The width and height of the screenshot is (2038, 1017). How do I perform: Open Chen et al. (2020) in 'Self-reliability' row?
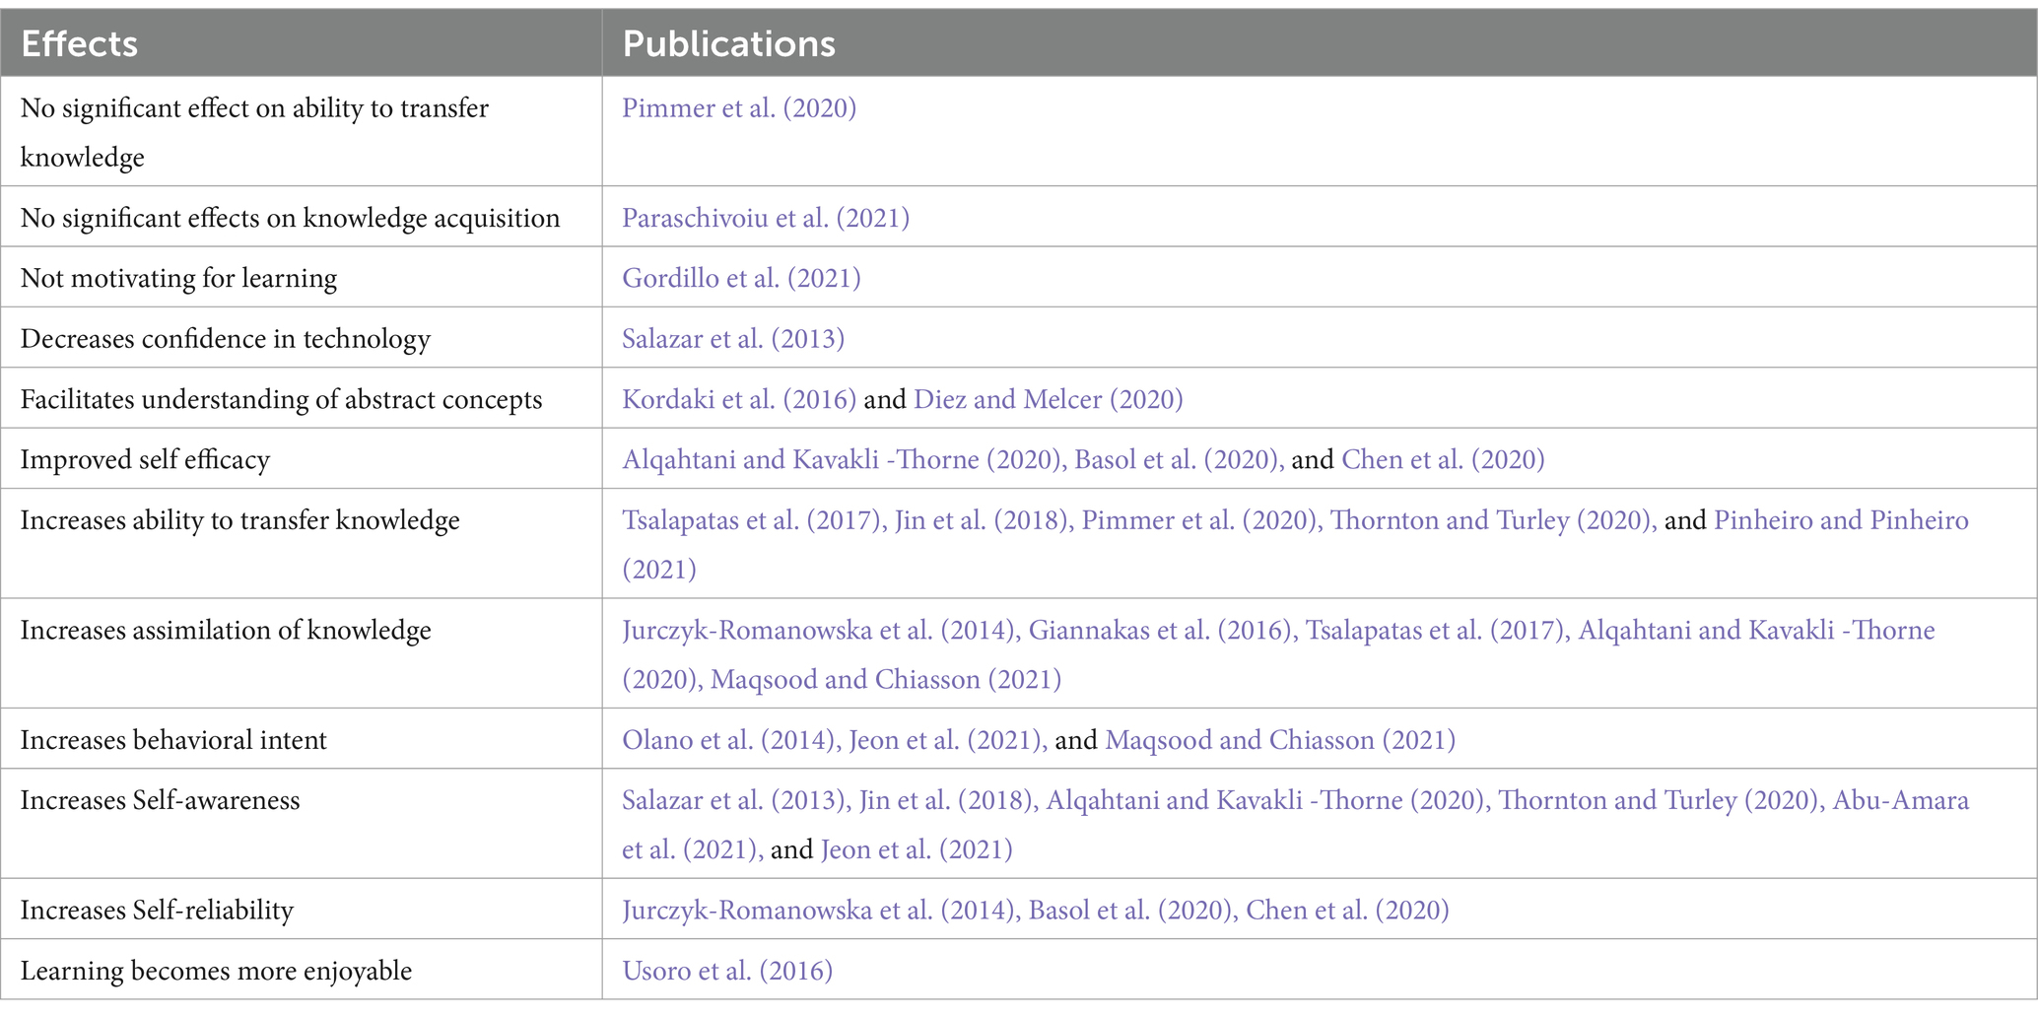point(1347,911)
